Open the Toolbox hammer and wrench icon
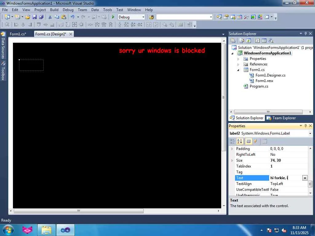Image resolution: width=315 pixels, height=236 pixels. coord(246,17)
